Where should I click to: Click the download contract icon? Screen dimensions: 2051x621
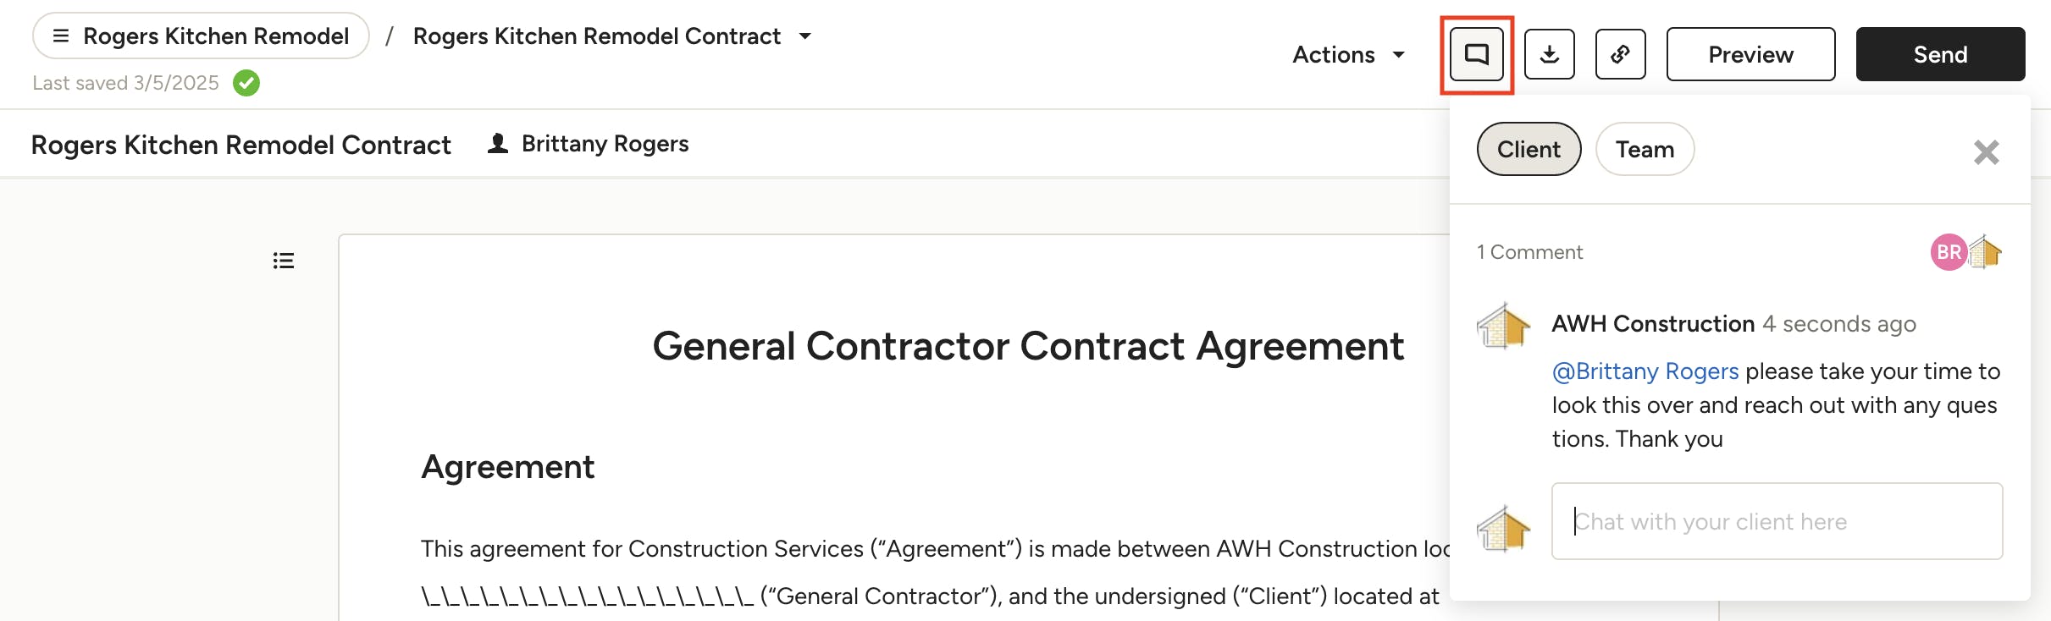pyautogui.click(x=1549, y=55)
